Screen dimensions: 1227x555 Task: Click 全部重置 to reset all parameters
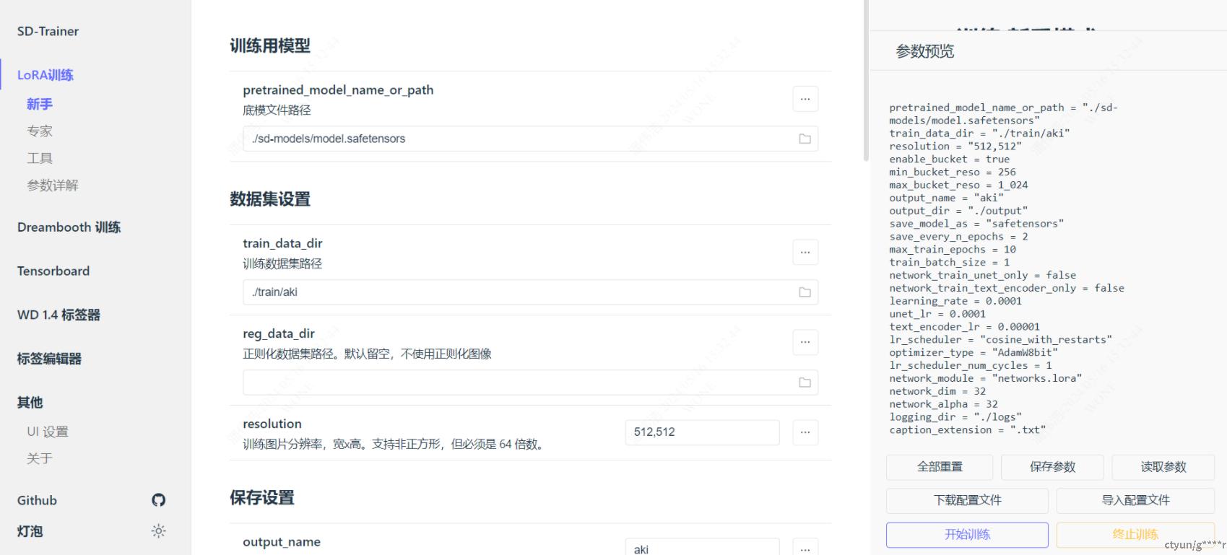click(x=939, y=467)
